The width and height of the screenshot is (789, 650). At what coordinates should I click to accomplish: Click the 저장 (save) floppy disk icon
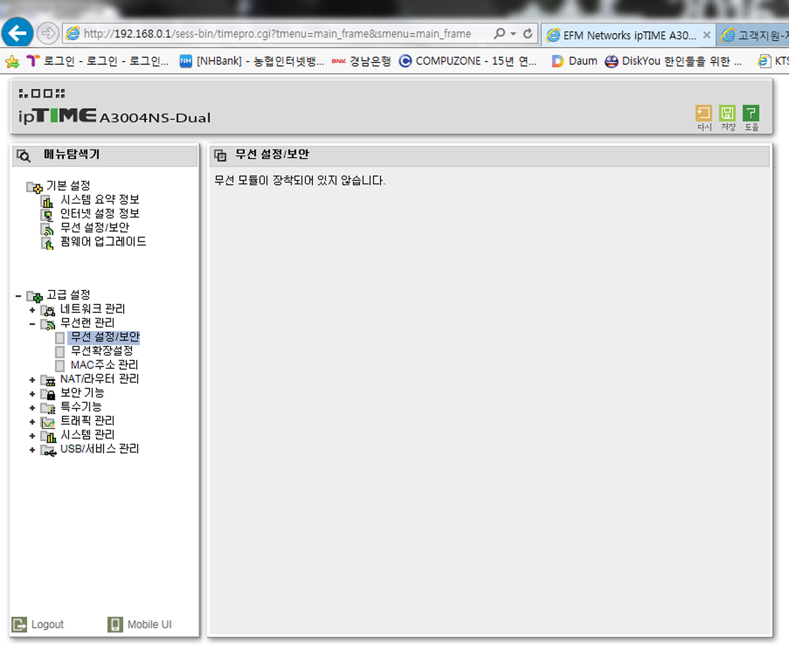[727, 114]
